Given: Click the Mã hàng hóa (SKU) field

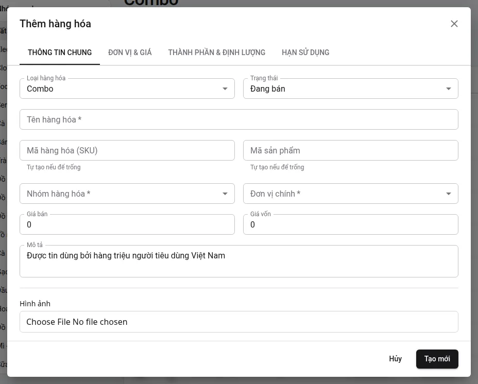Looking at the screenshot, I should click(127, 150).
